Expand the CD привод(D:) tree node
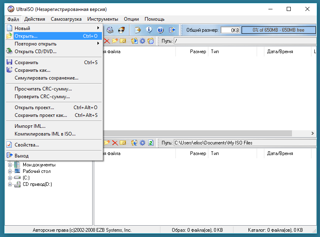Image resolution: width=320 pixels, height=237 pixels. point(10,184)
